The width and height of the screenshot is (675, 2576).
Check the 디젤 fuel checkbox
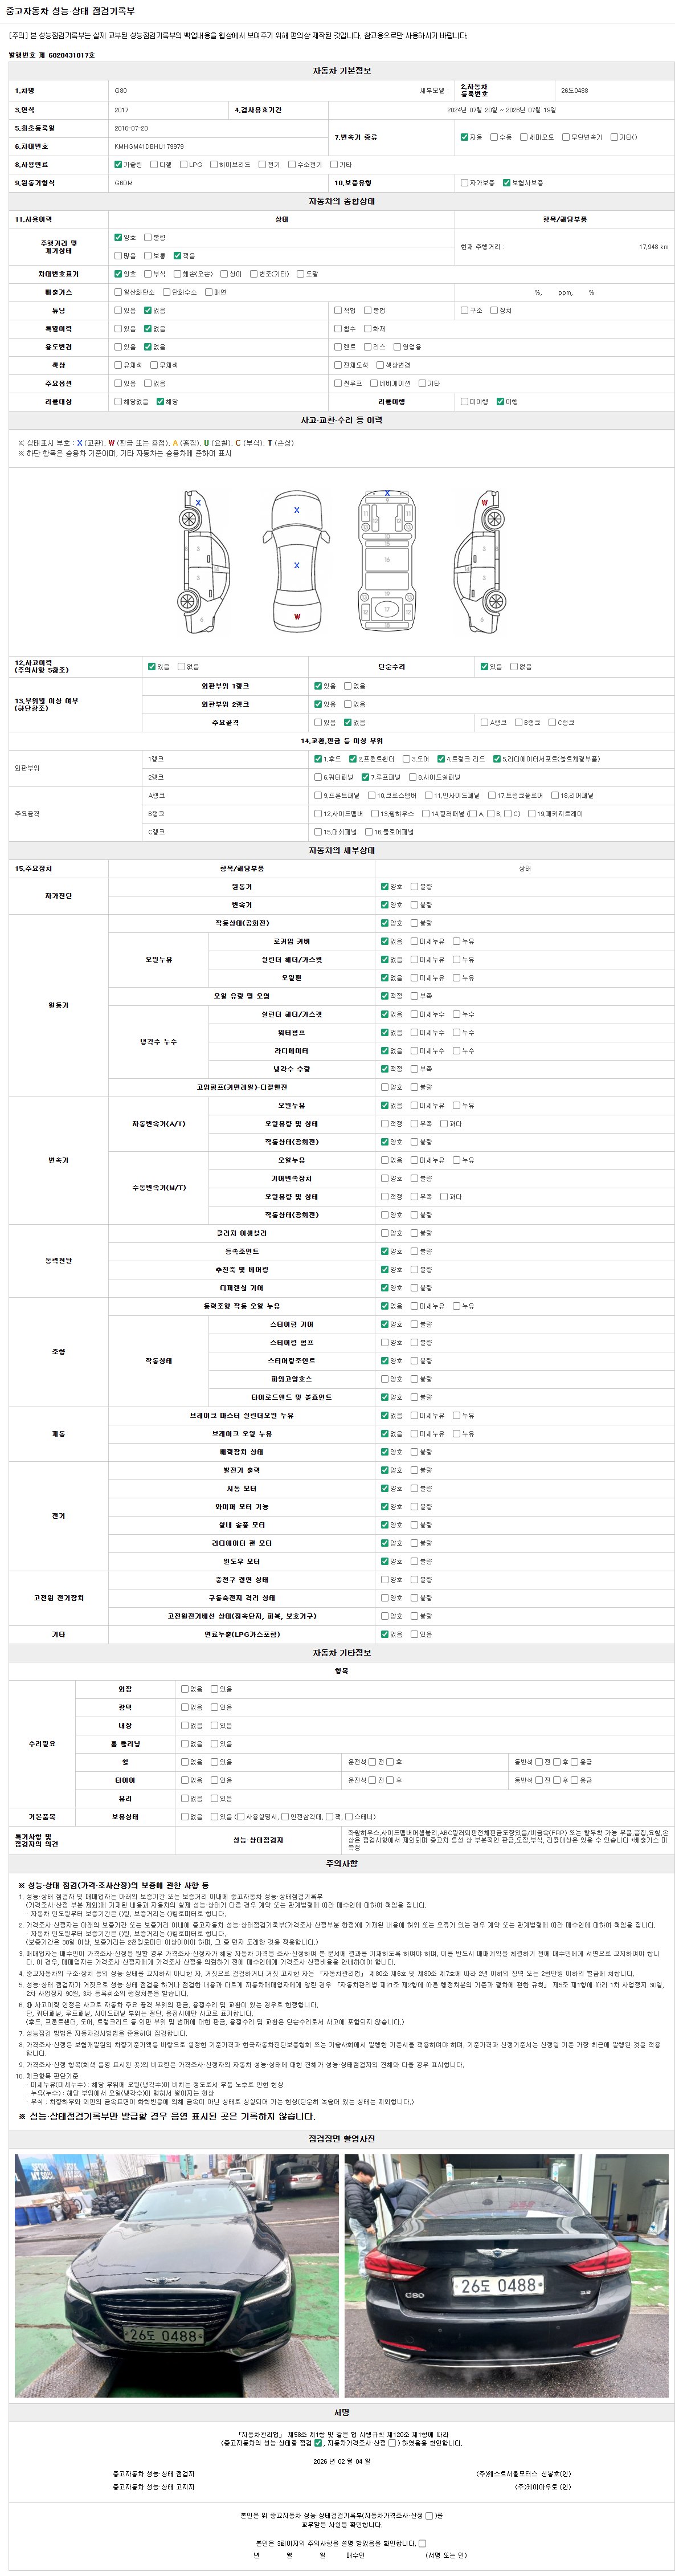tap(153, 165)
